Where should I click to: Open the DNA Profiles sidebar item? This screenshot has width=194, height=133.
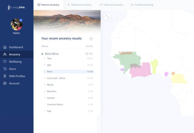coord(17,76)
